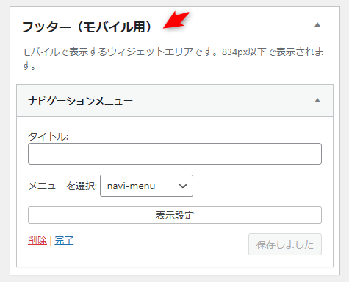This screenshot has height=282, width=349.
Task: Collapse the フッター（モバイル用） panel arrow
Action: (x=317, y=24)
